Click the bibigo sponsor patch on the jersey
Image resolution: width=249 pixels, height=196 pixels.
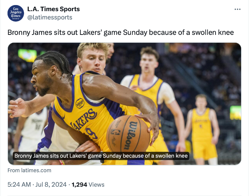80,103
